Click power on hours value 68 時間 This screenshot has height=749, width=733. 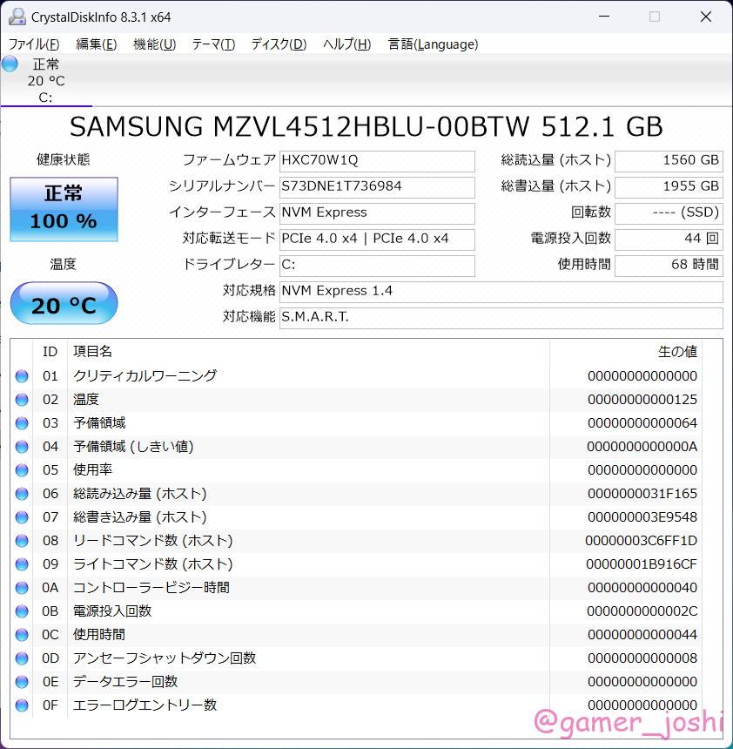(669, 266)
